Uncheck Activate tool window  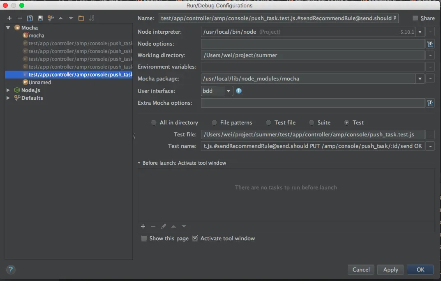(195, 238)
